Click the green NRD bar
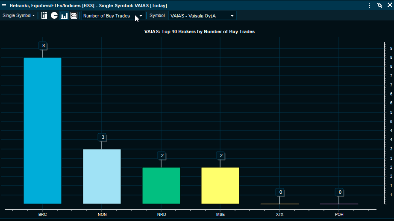Image resolution: width=394 pixels, height=221 pixels. coord(161,185)
